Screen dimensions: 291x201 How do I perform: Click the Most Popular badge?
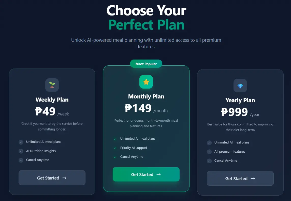click(146, 64)
